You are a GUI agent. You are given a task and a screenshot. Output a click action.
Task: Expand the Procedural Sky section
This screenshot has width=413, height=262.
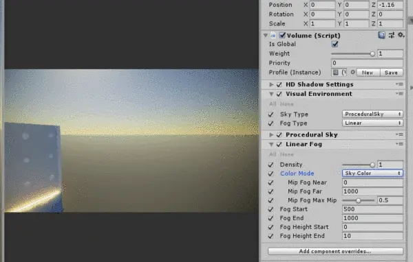[x=271, y=135]
